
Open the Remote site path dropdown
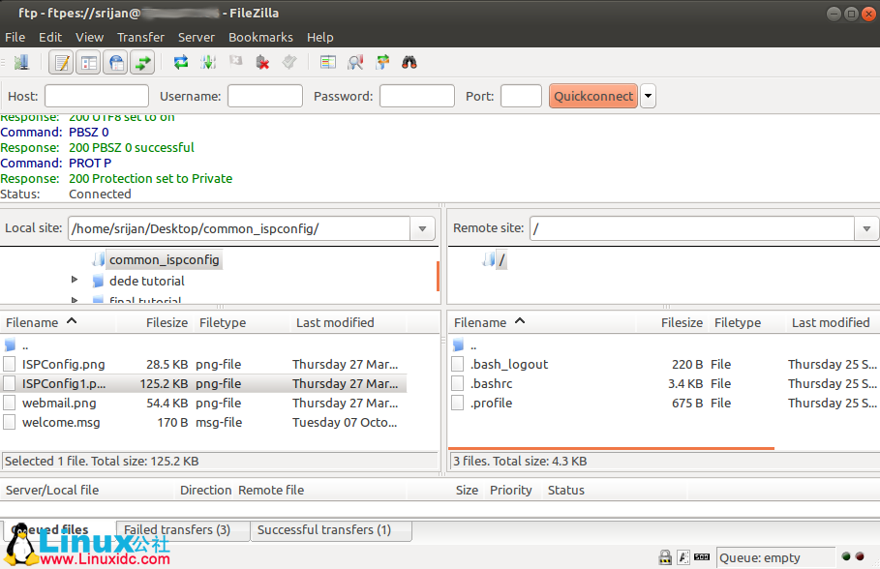(x=865, y=228)
